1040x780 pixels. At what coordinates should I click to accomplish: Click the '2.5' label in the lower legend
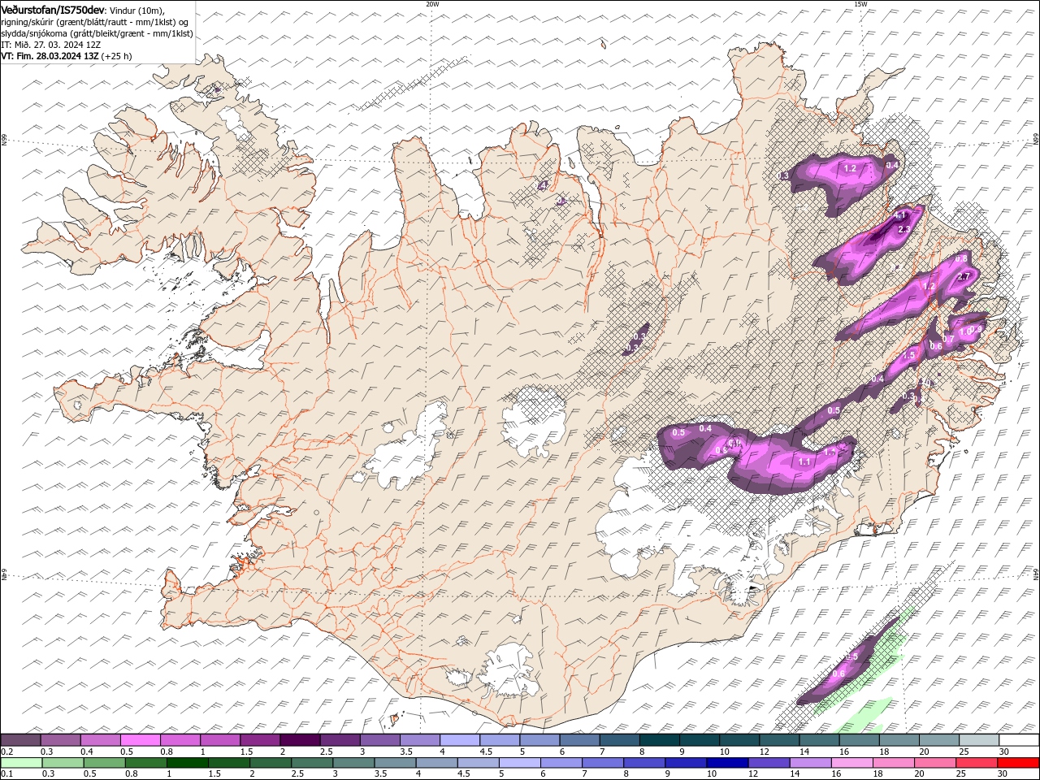click(x=298, y=774)
